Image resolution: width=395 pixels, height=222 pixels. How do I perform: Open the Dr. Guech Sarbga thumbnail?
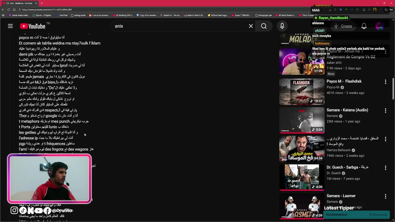click(x=302, y=178)
